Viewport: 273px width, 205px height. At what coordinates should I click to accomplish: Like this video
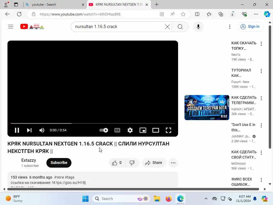click(x=117, y=163)
